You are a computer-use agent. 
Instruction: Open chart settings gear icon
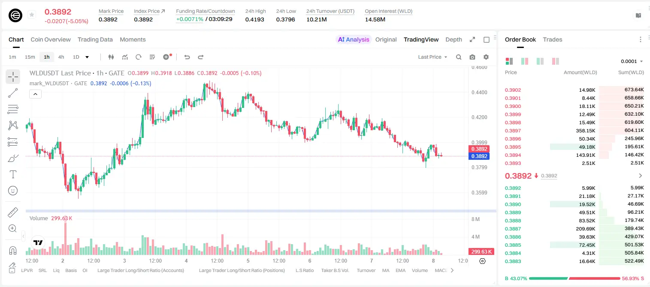point(486,57)
